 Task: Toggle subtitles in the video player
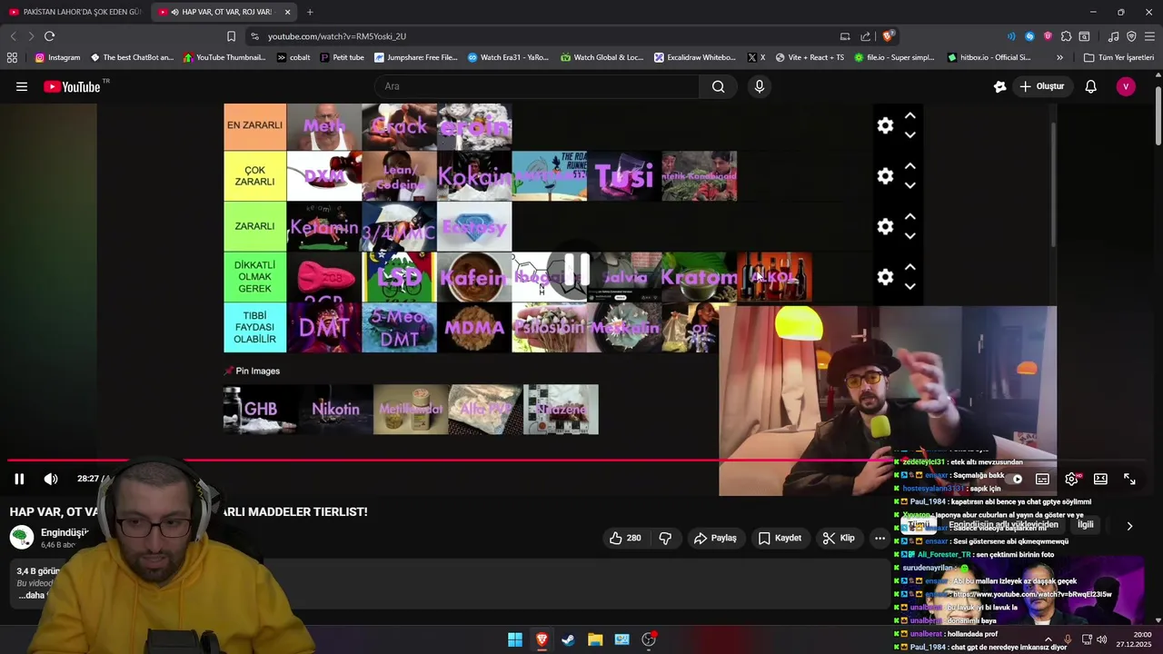pyautogui.click(x=1043, y=479)
